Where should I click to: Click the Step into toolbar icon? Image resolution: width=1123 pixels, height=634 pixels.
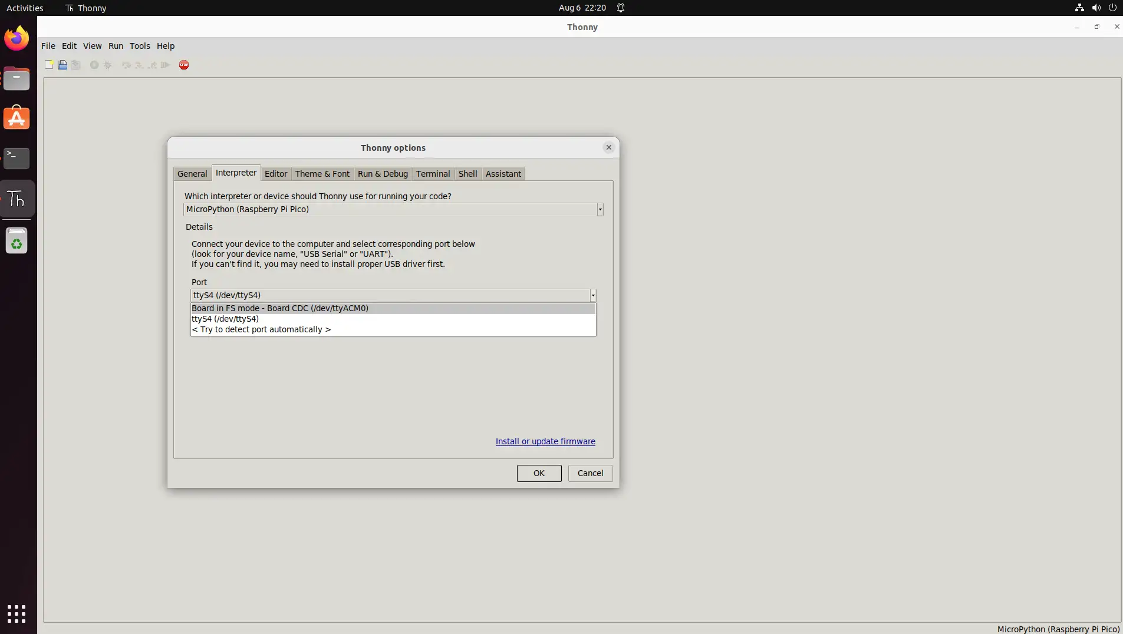[x=139, y=65]
